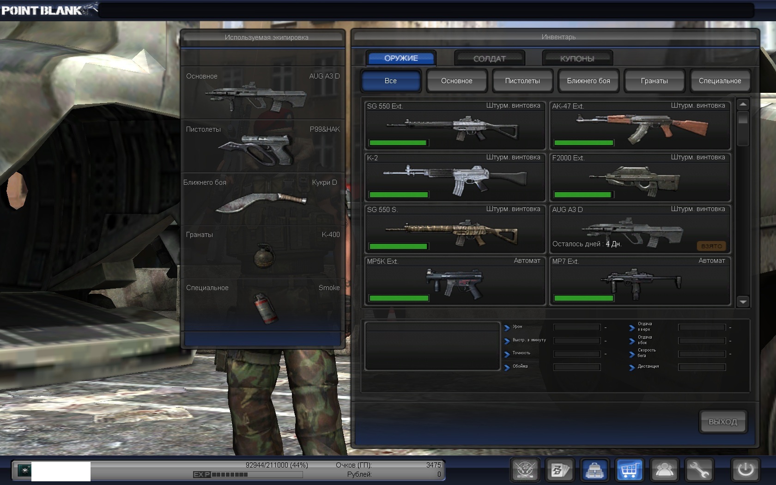
Task: Click equipped melee Кукри D knife
Action: 262,199
